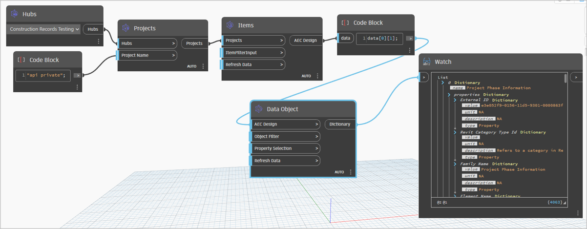Click AEC Design output port on Items
The height and width of the screenshot is (229, 587).
(x=305, y=41)
